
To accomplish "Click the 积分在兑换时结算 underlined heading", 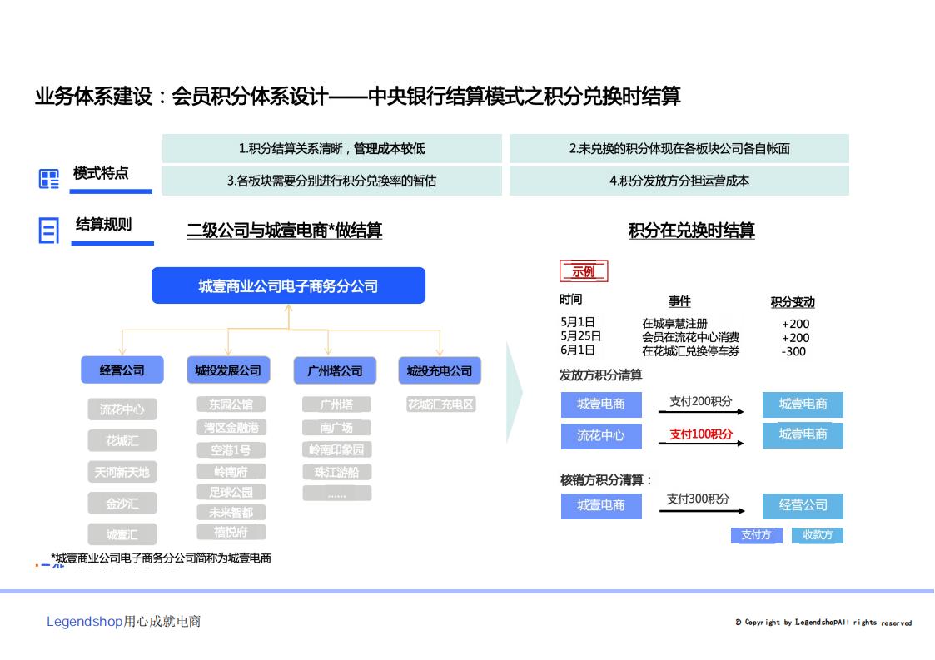I will 691,231.
